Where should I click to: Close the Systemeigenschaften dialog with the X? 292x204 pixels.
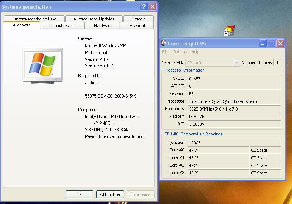pyautogui.click(x=152, y=7)
